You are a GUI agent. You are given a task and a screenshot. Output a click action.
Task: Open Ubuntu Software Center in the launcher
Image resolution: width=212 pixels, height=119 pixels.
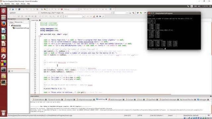pyautogui.click(x=4, y=50)
